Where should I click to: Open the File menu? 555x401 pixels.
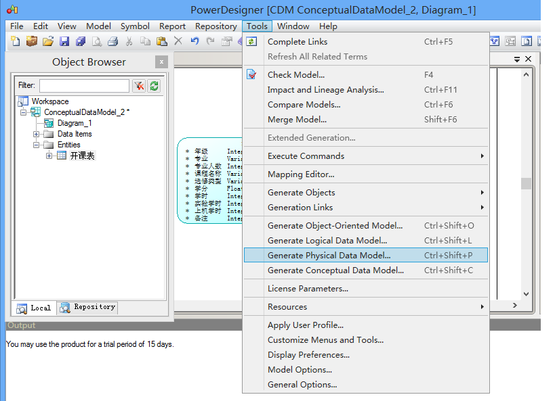pyautogui.click(x=17, y=26)
